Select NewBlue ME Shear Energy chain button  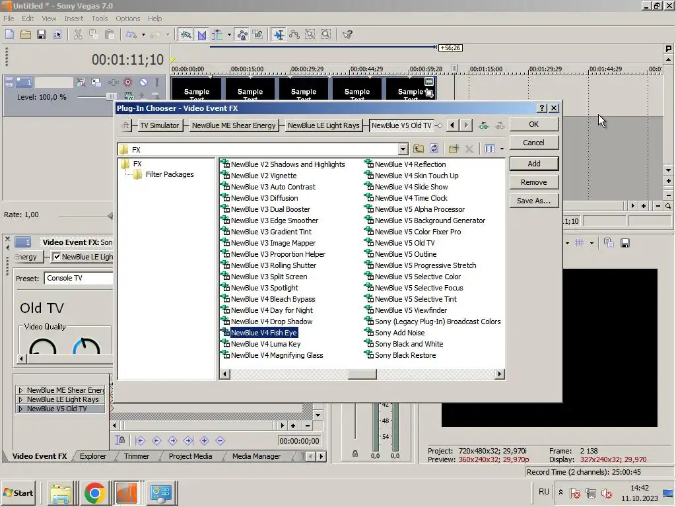234,125
